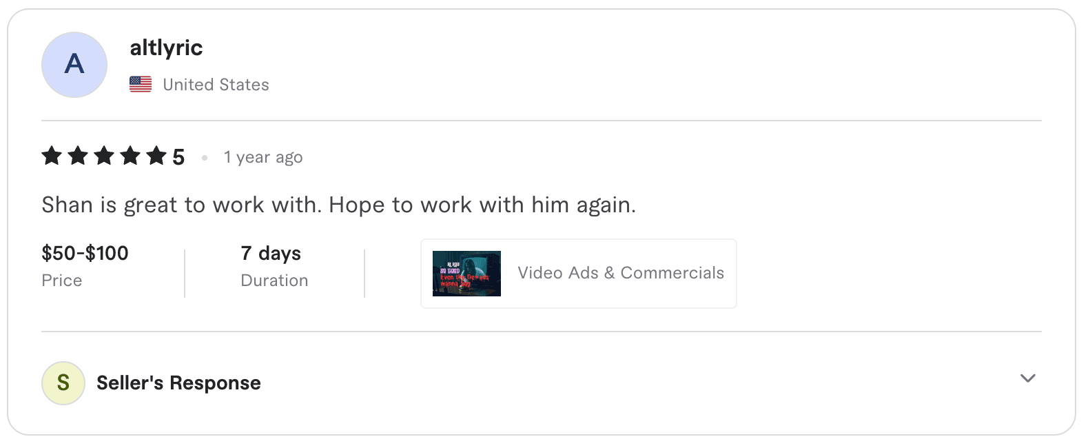The image size is (1090, 448).
Task: Open the altlyric username profile
Action: click(x=166, y=48)
